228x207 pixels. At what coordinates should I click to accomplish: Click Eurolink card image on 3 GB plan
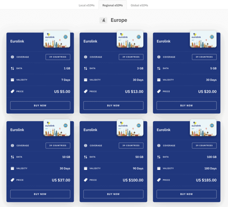tap(130, 39)
